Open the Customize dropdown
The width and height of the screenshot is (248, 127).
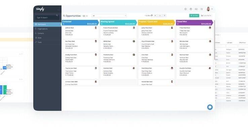(x=206, y=15)
